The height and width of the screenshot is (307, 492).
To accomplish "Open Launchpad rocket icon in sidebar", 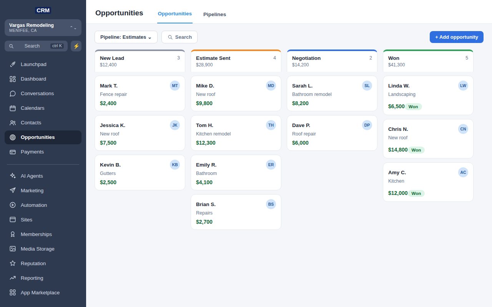I will (13, 64).
